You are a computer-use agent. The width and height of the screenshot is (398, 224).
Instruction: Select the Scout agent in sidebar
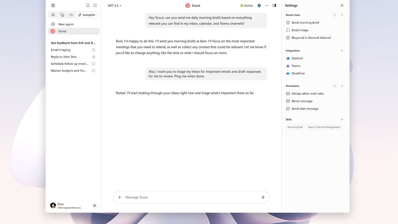click(74, 31)
